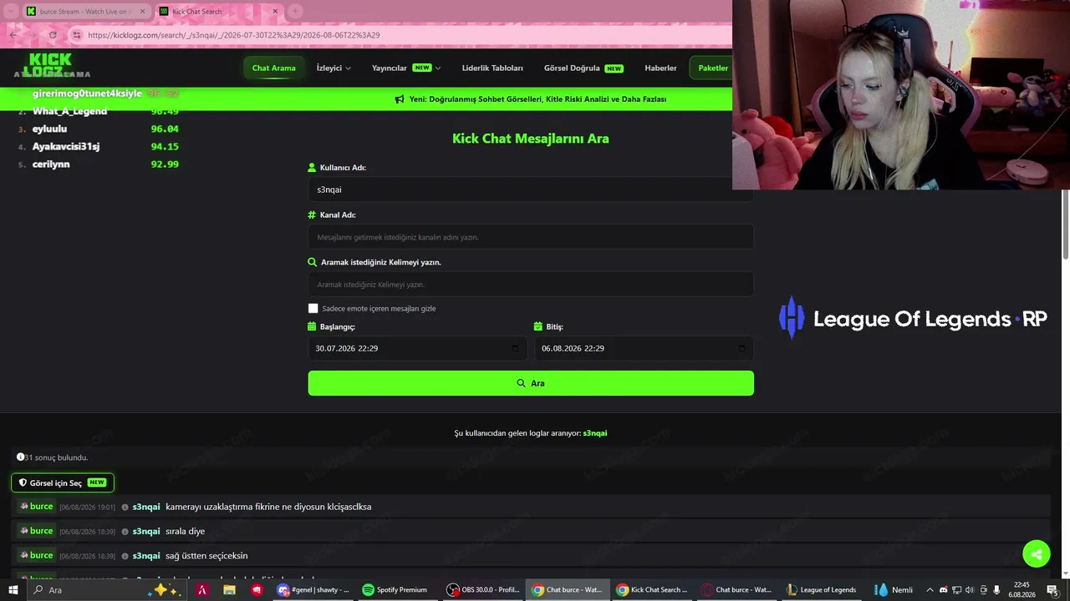Screen dimensions: 1070x601
Task: Expand the Yayıncılar dropdown menu
Action: (406, 68)
